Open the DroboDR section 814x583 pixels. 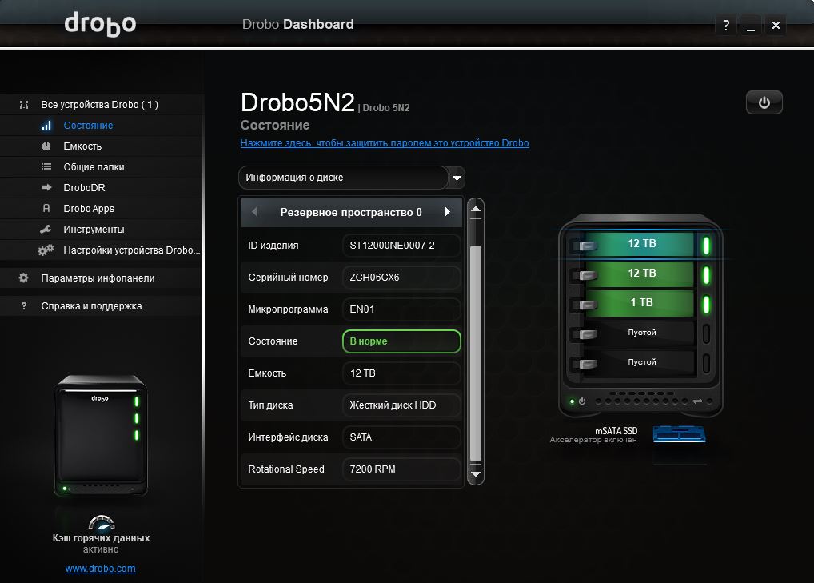84,187
